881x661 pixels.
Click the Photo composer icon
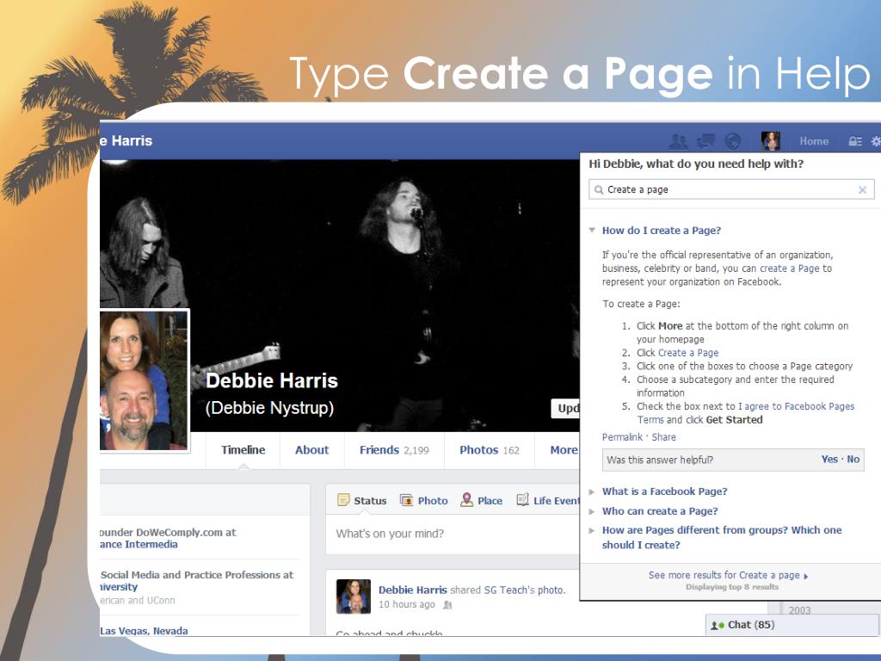pos(406,500)
